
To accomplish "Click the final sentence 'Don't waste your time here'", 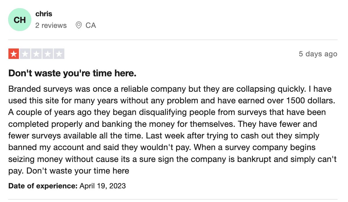I will (78, 171).
